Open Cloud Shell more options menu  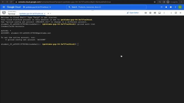(x=164, y=13)
